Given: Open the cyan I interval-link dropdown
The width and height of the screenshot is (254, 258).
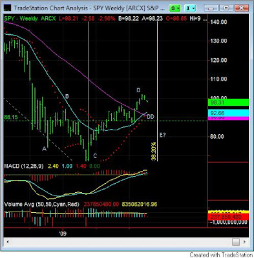Looking at the screenshot, I should [x=190, y=8].
